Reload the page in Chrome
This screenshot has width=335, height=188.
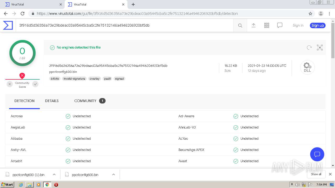point(23,14)
